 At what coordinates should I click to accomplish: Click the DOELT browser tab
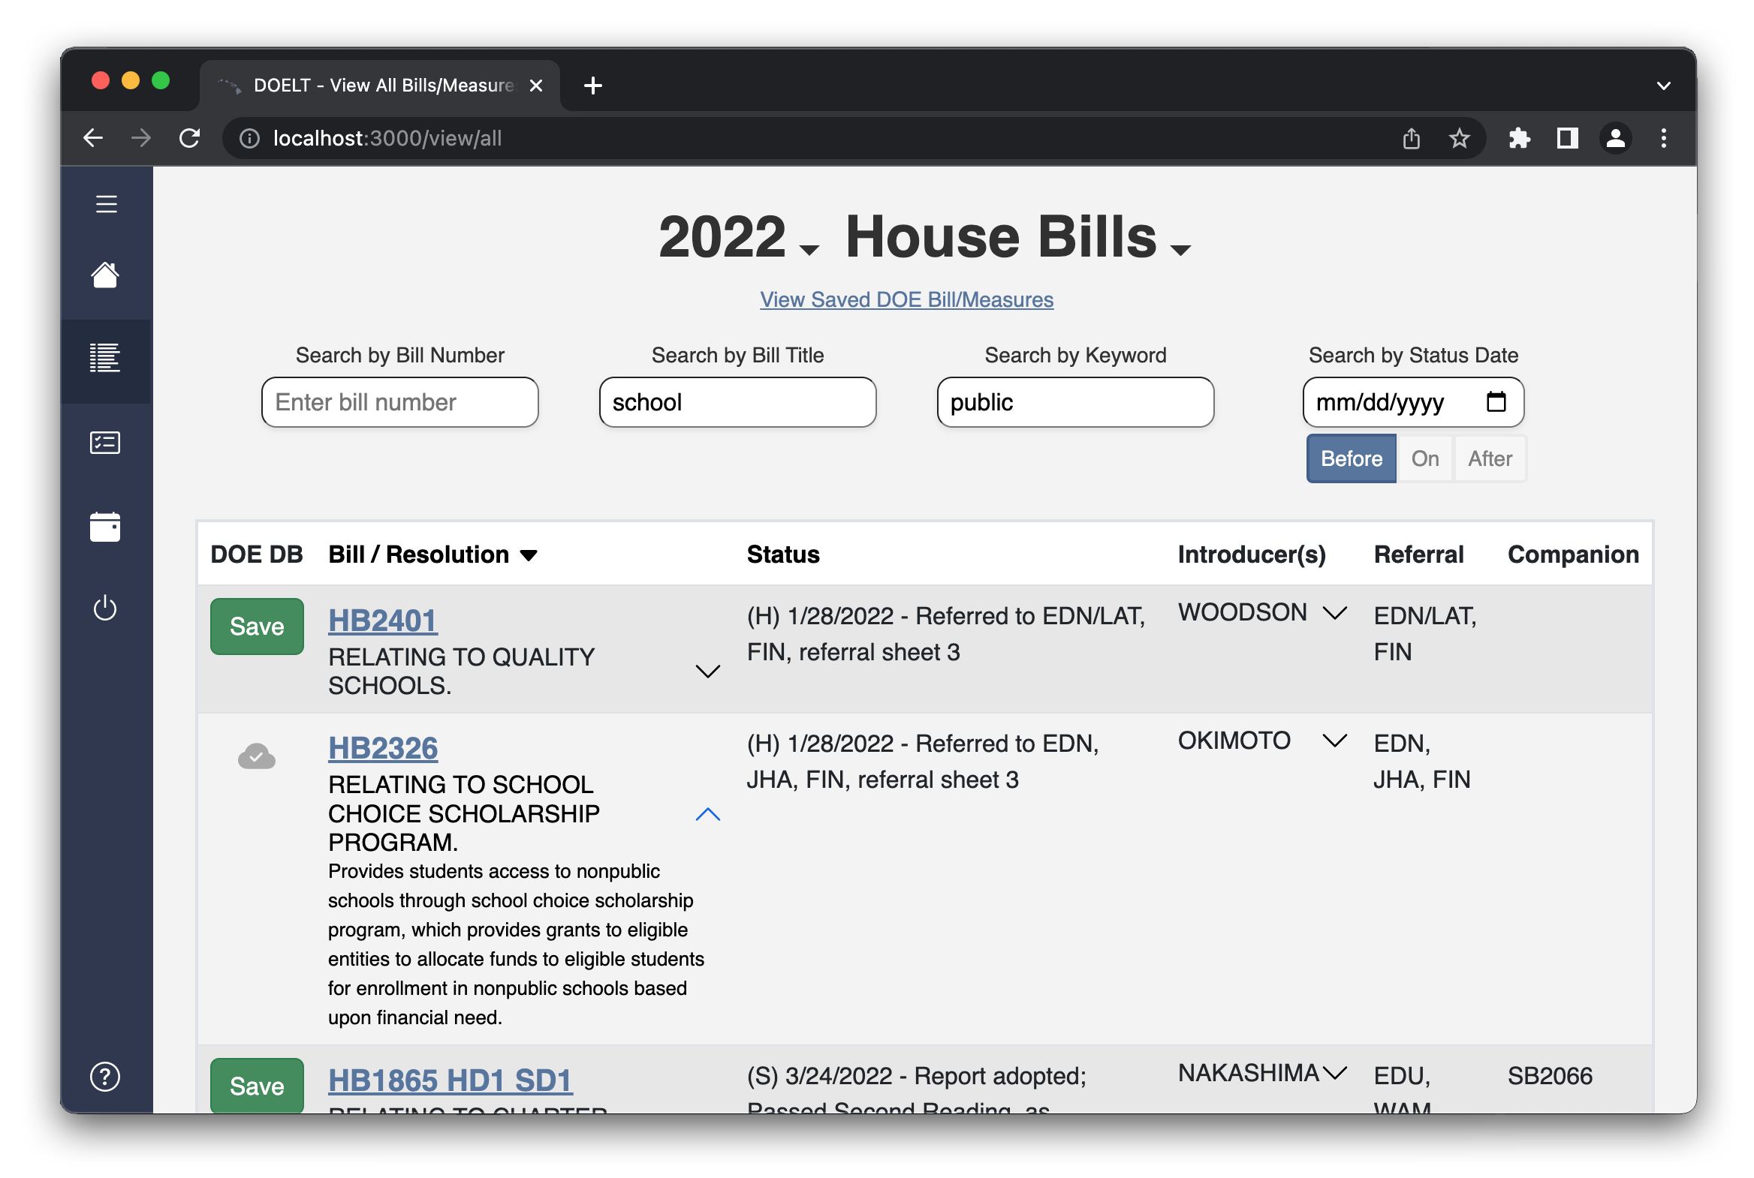point(380,86)
